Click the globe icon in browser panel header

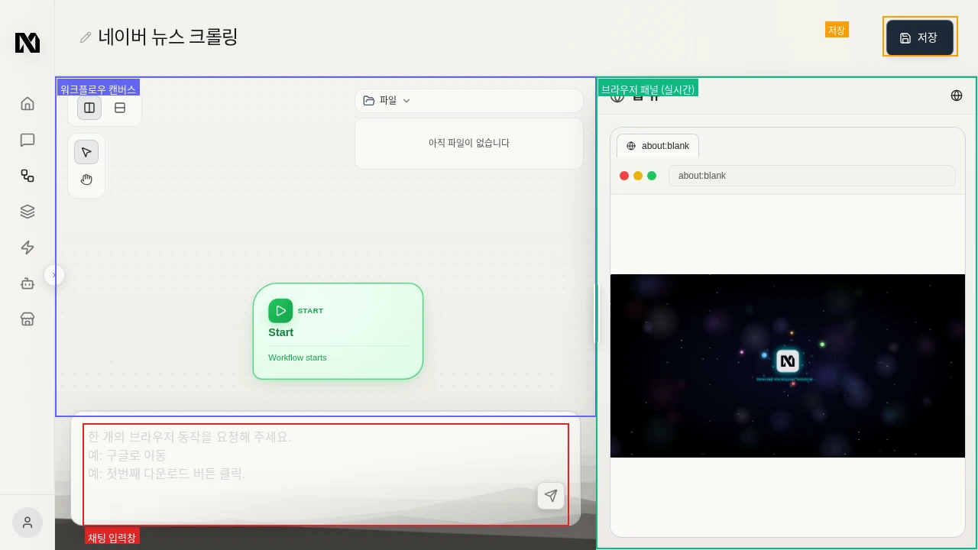(956, 95)
